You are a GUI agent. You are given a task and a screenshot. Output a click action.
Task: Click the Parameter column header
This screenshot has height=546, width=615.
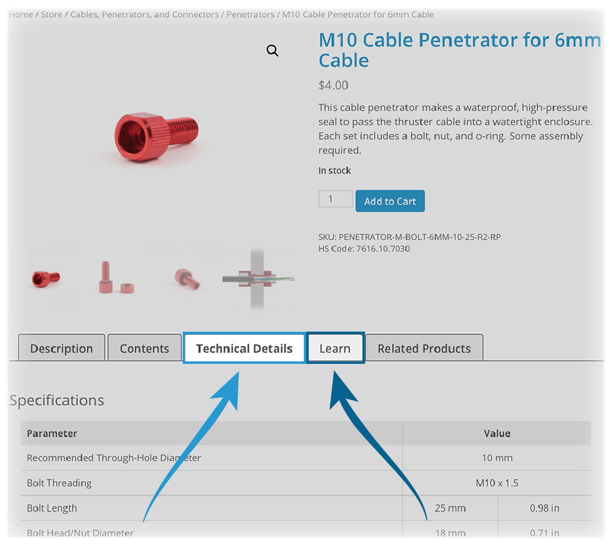click(52, 433)
